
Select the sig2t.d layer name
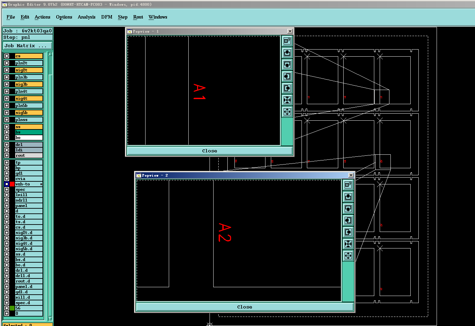29,233
